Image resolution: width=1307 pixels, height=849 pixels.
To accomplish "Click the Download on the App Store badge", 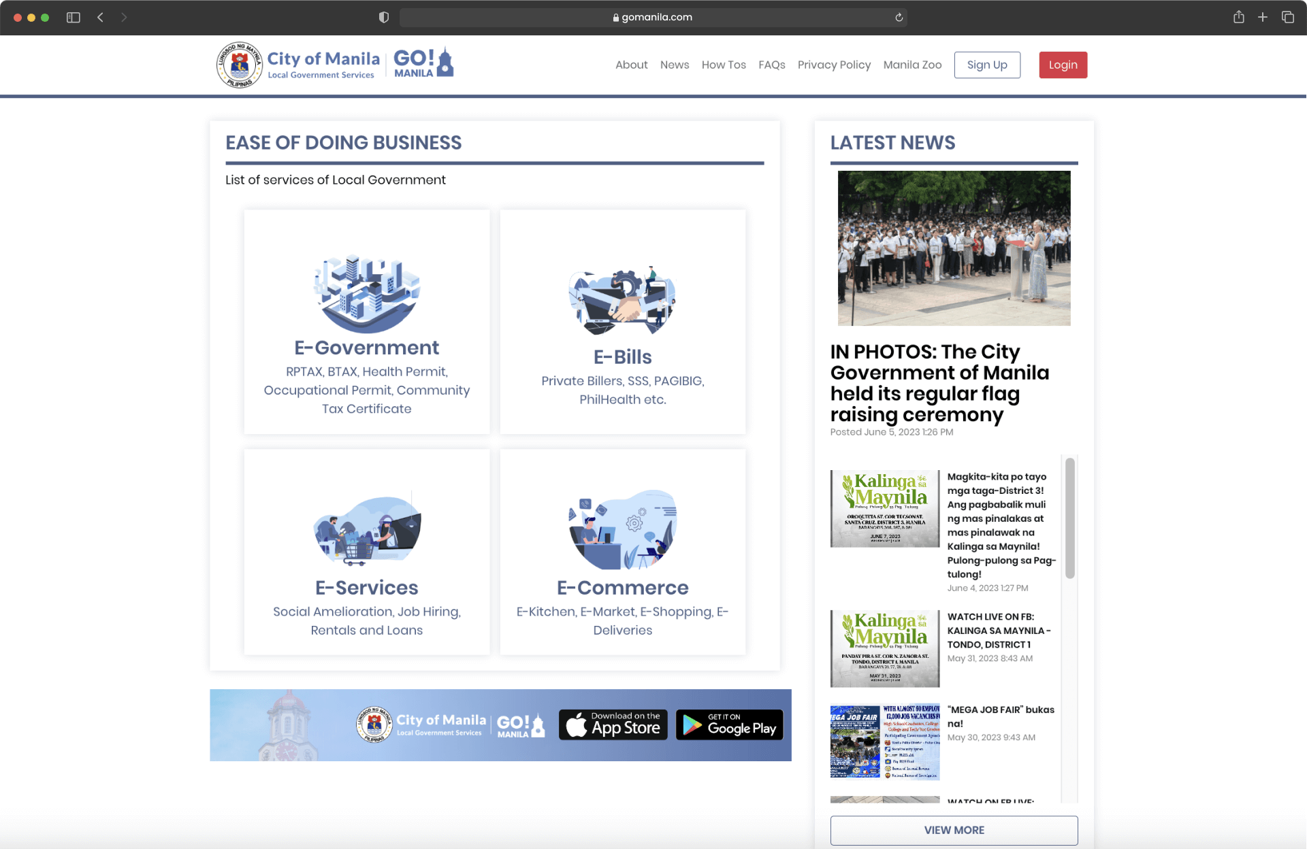I will coord(613,725).
